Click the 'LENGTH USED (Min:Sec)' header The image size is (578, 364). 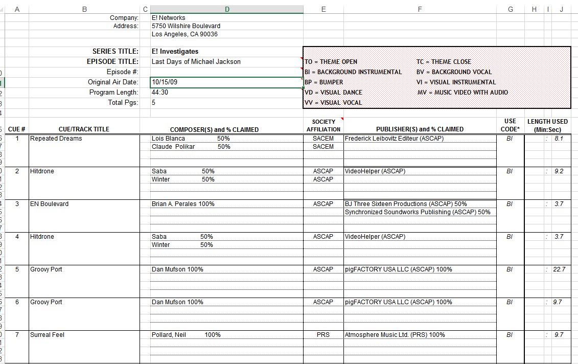(x=547, y=125)
